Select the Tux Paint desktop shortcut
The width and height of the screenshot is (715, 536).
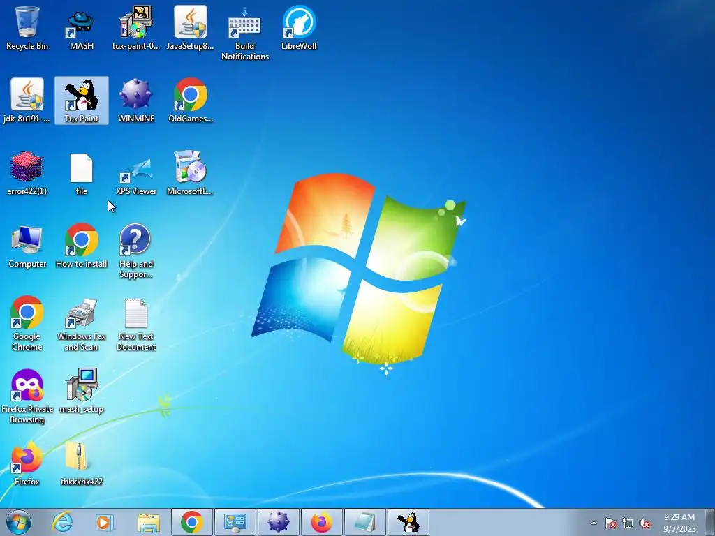[82, 100]
